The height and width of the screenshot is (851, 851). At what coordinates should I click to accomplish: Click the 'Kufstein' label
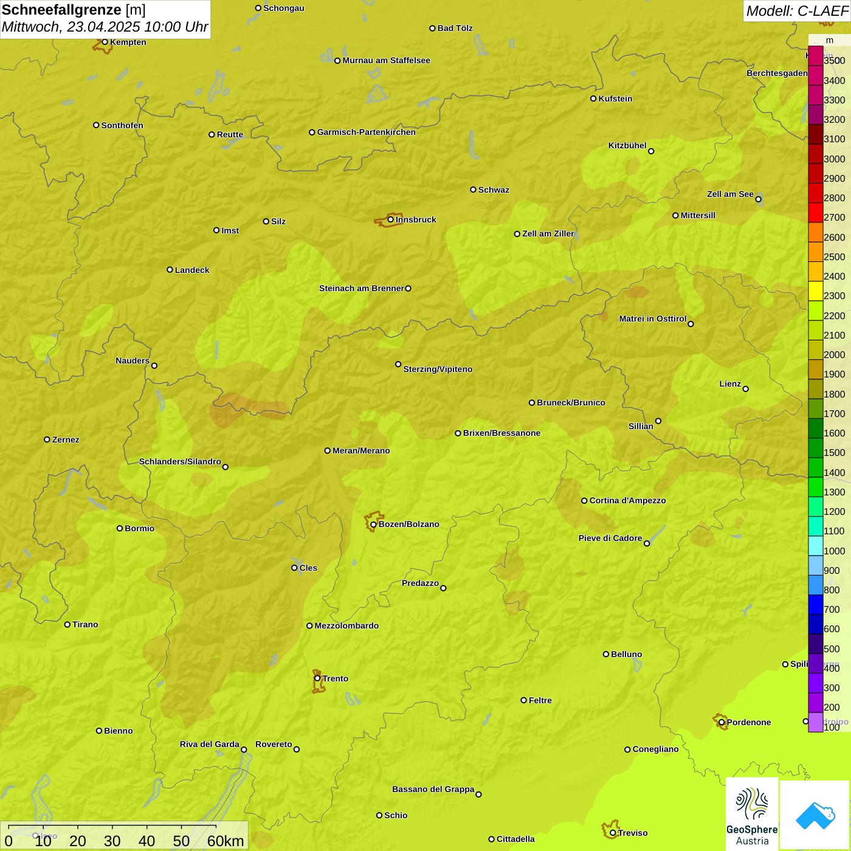615,98
